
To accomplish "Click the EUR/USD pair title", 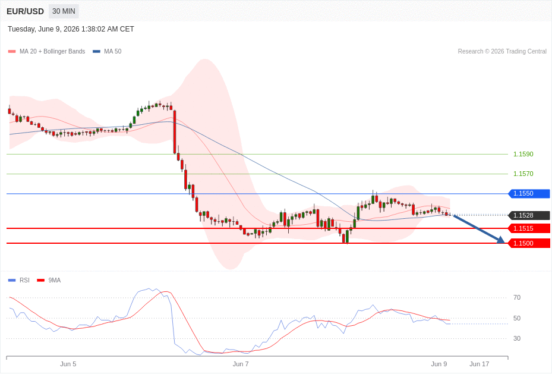I will coord(25,11).
